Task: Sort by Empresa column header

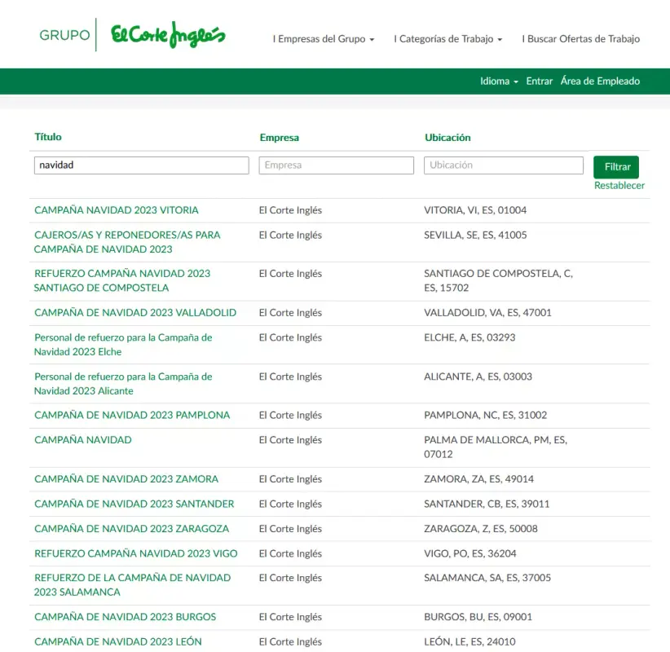Action: coord(279,138)
